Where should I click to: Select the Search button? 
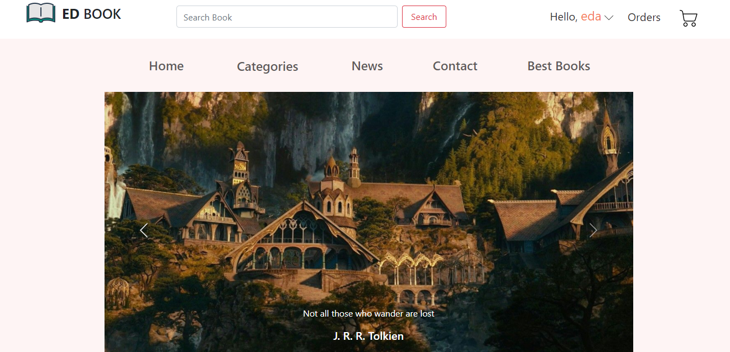pyautogui.click(x=424, y=17)
